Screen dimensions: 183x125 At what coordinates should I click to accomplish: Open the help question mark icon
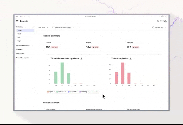[161, 21]
